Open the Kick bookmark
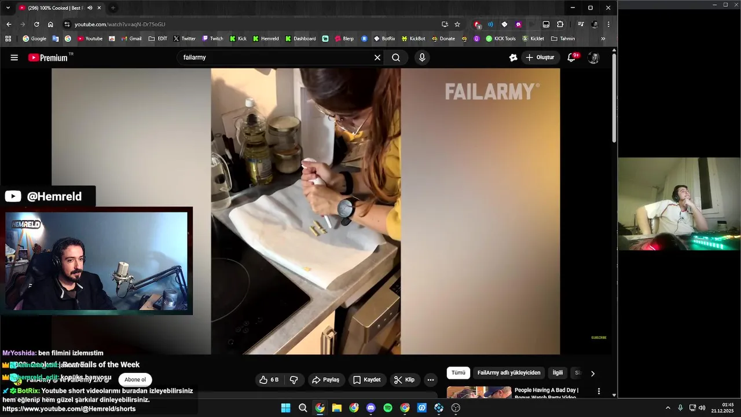This screenshot has height=417, width=741. [238, 39]
